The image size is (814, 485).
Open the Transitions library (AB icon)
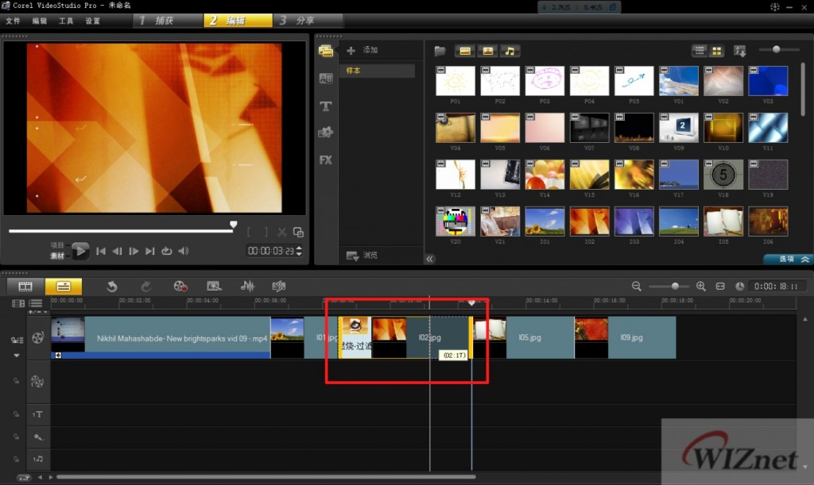[x=325, y=79]
